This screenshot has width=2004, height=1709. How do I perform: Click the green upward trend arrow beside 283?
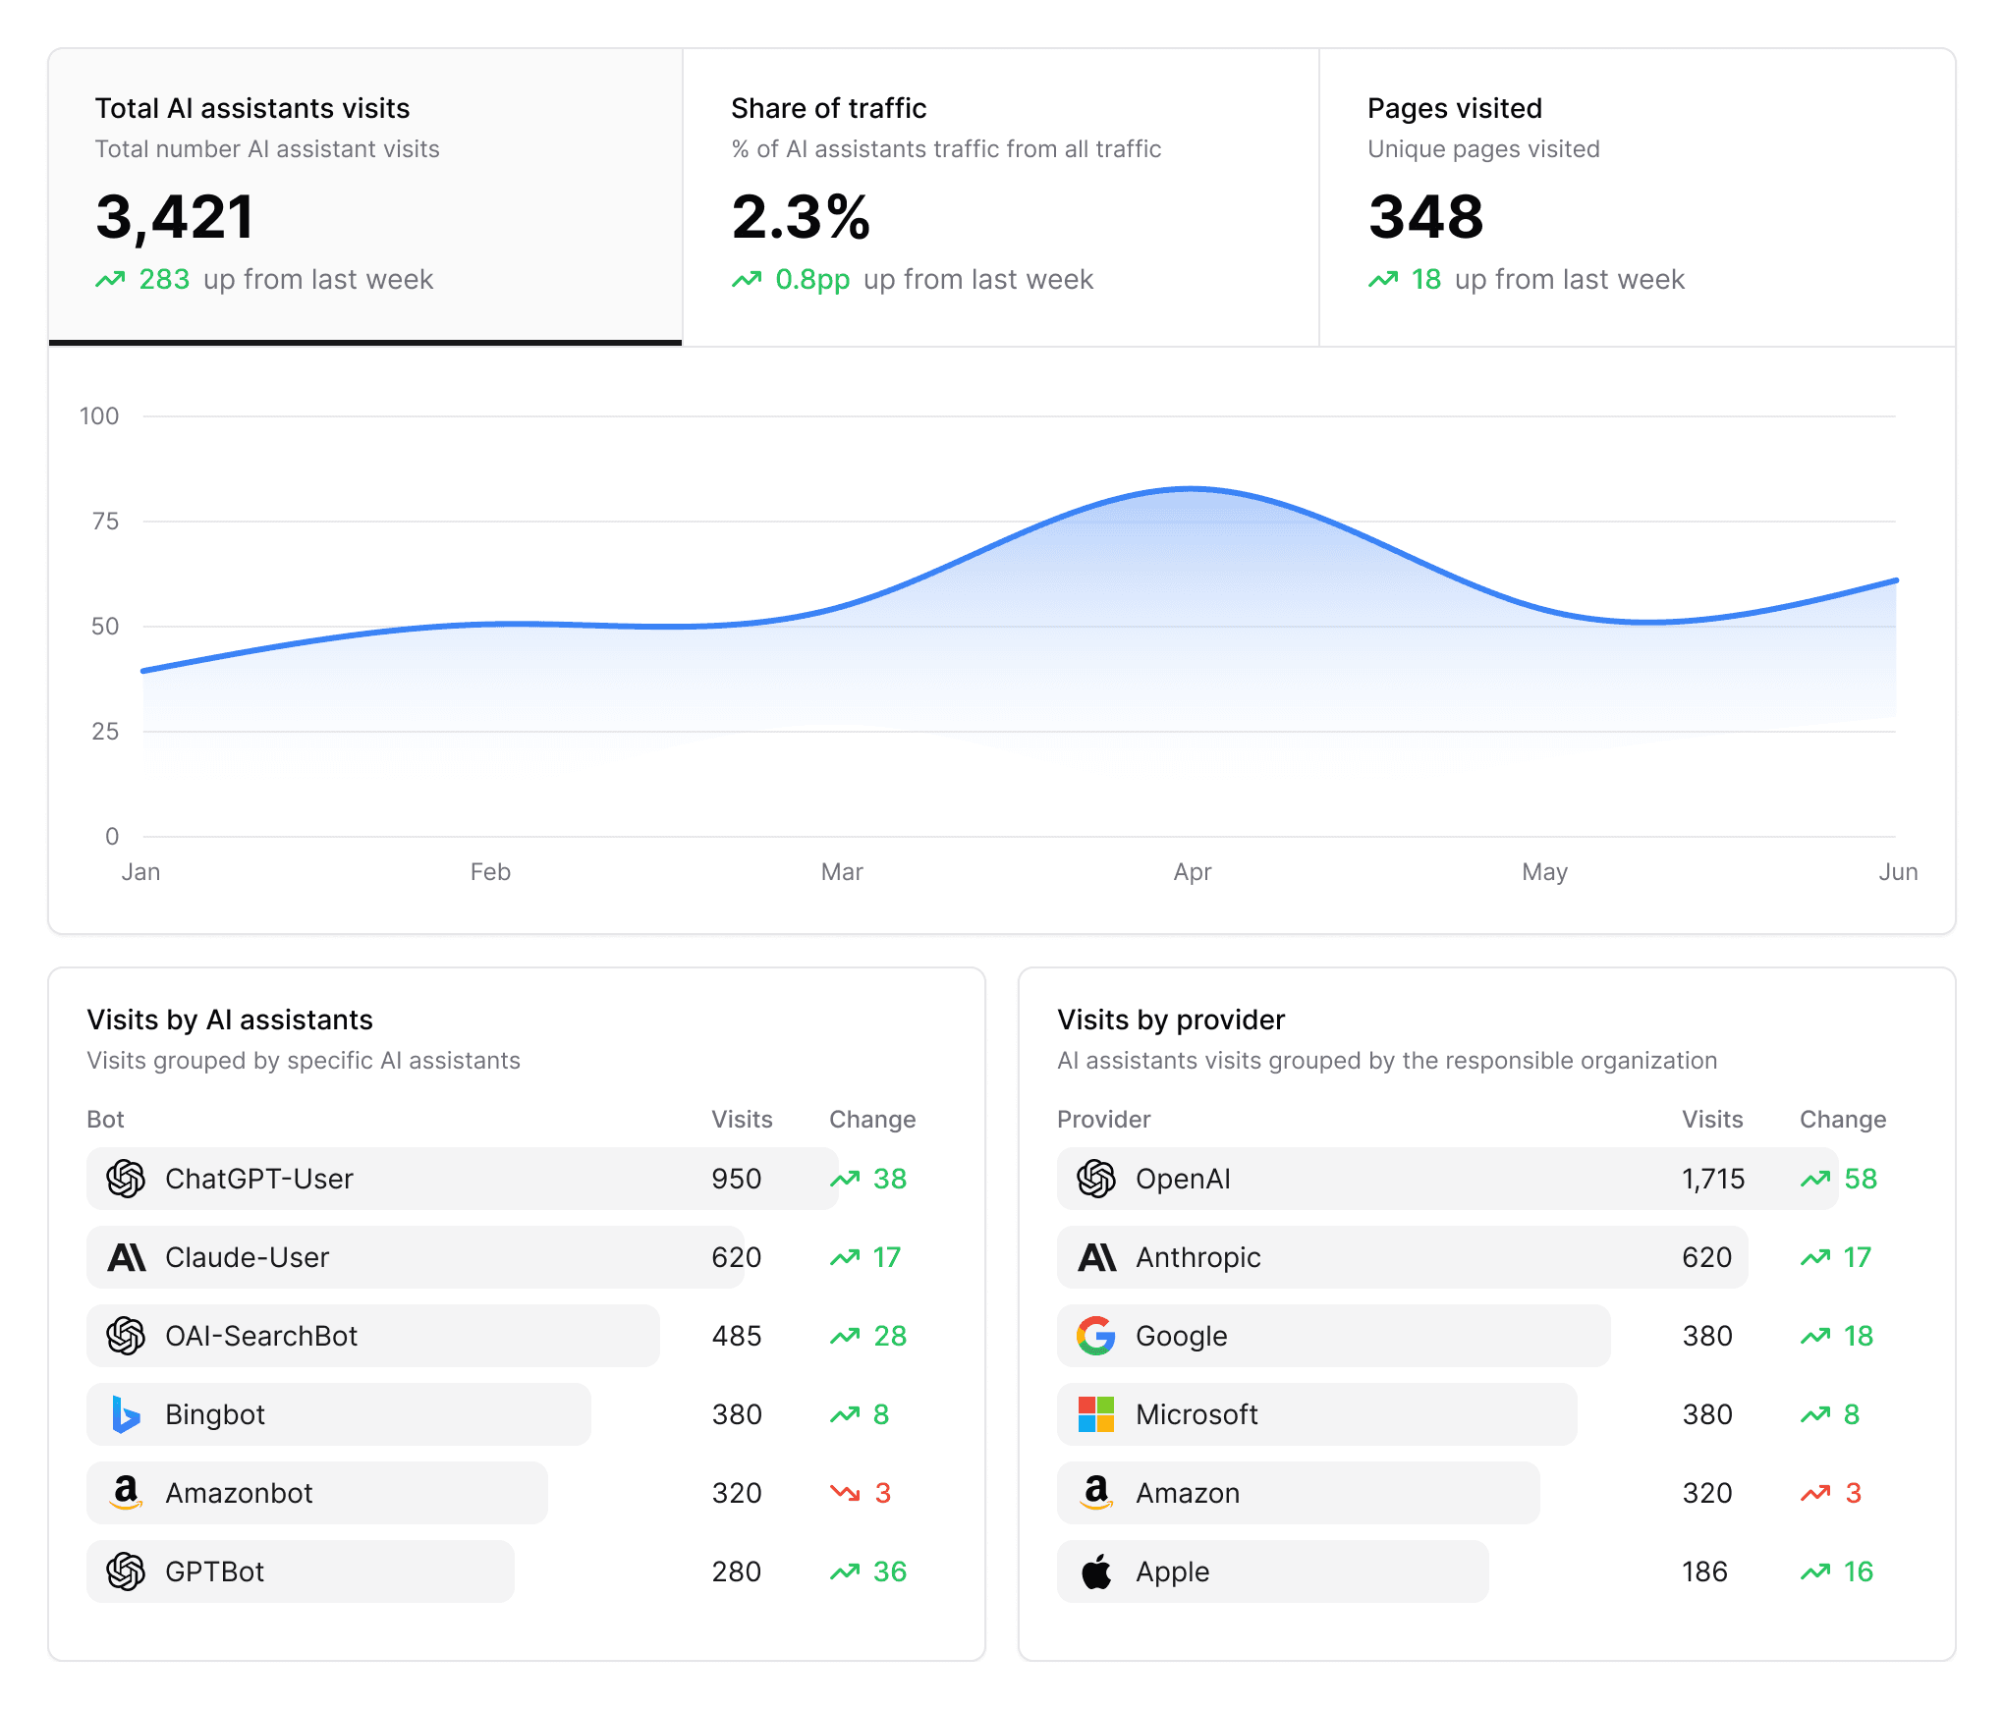[x=111, y=279]
